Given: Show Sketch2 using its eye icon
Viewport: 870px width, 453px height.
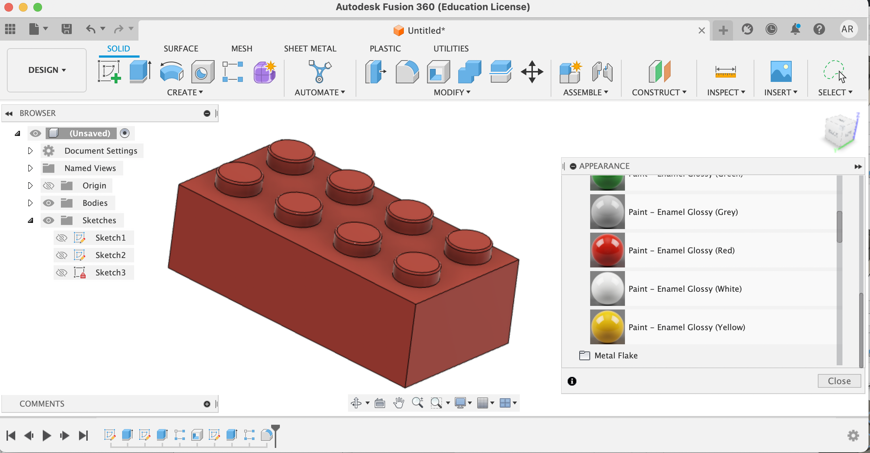Looking at the screenshot, I should [x=62, y=255].
